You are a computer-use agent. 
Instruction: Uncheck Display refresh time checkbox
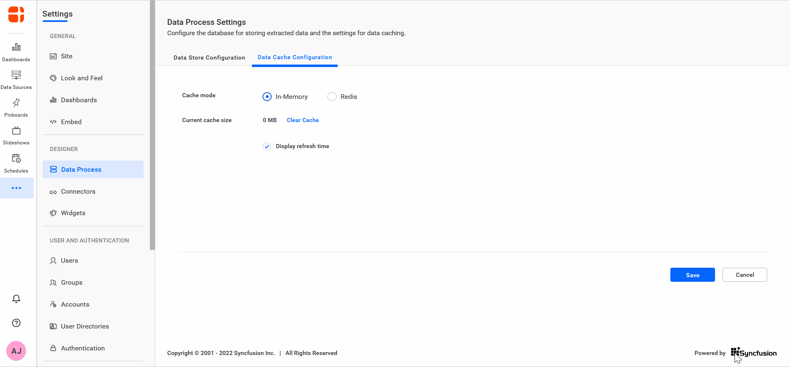[267, 146]
